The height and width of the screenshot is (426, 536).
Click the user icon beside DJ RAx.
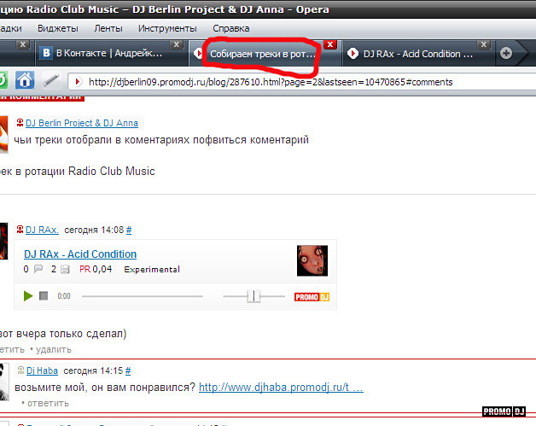(x=20, y=230)
